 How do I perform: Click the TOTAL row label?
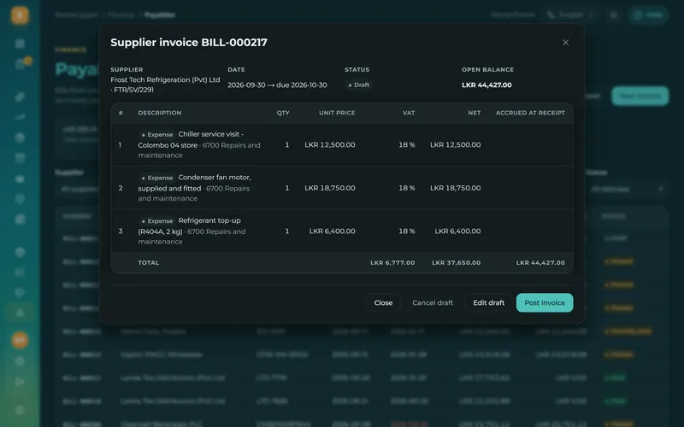(148, 263)
